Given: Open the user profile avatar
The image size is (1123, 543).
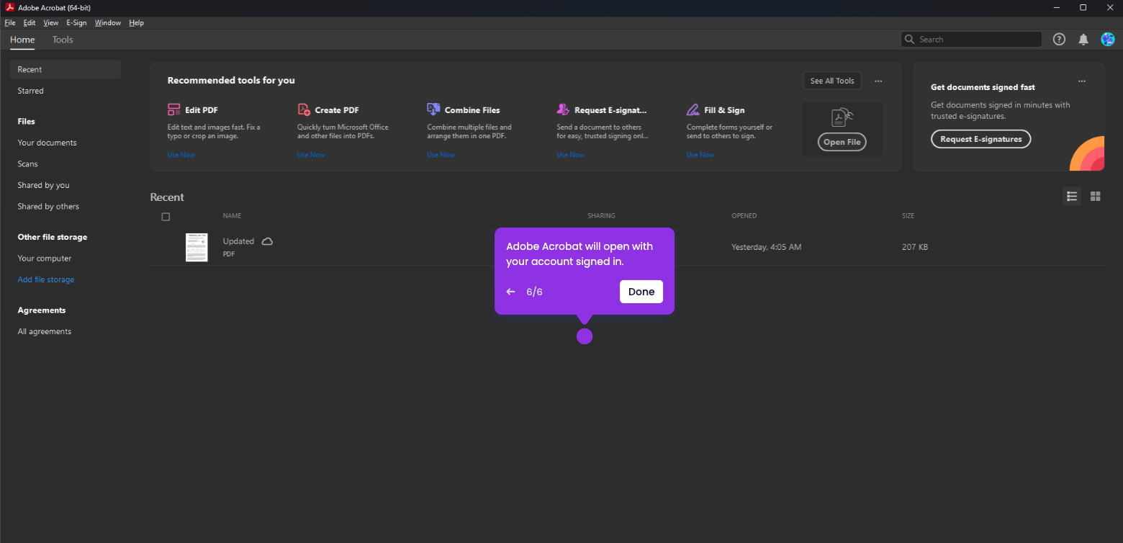Looking at the screenshot, I should tap(1108, 40).
